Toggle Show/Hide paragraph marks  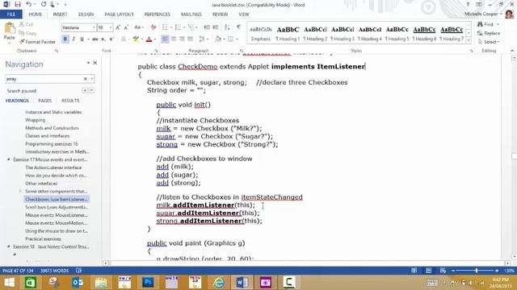coord(239,27)
